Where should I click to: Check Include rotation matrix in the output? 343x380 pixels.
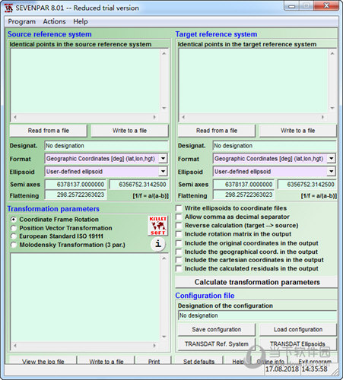[x=179, y=234]
